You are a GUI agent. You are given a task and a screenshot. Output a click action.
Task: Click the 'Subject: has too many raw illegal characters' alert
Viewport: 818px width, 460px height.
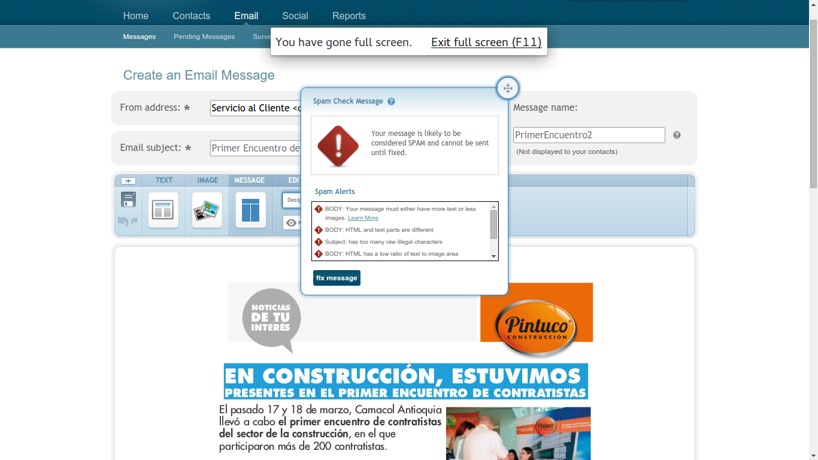(x=384, y=242)
